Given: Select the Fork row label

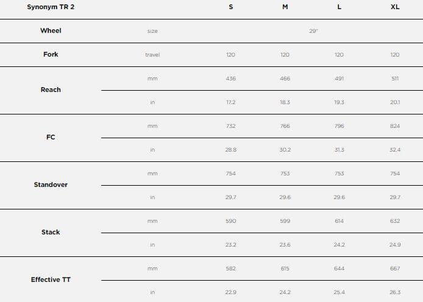Looking at the screenshot, I should (x=51, y=54).
